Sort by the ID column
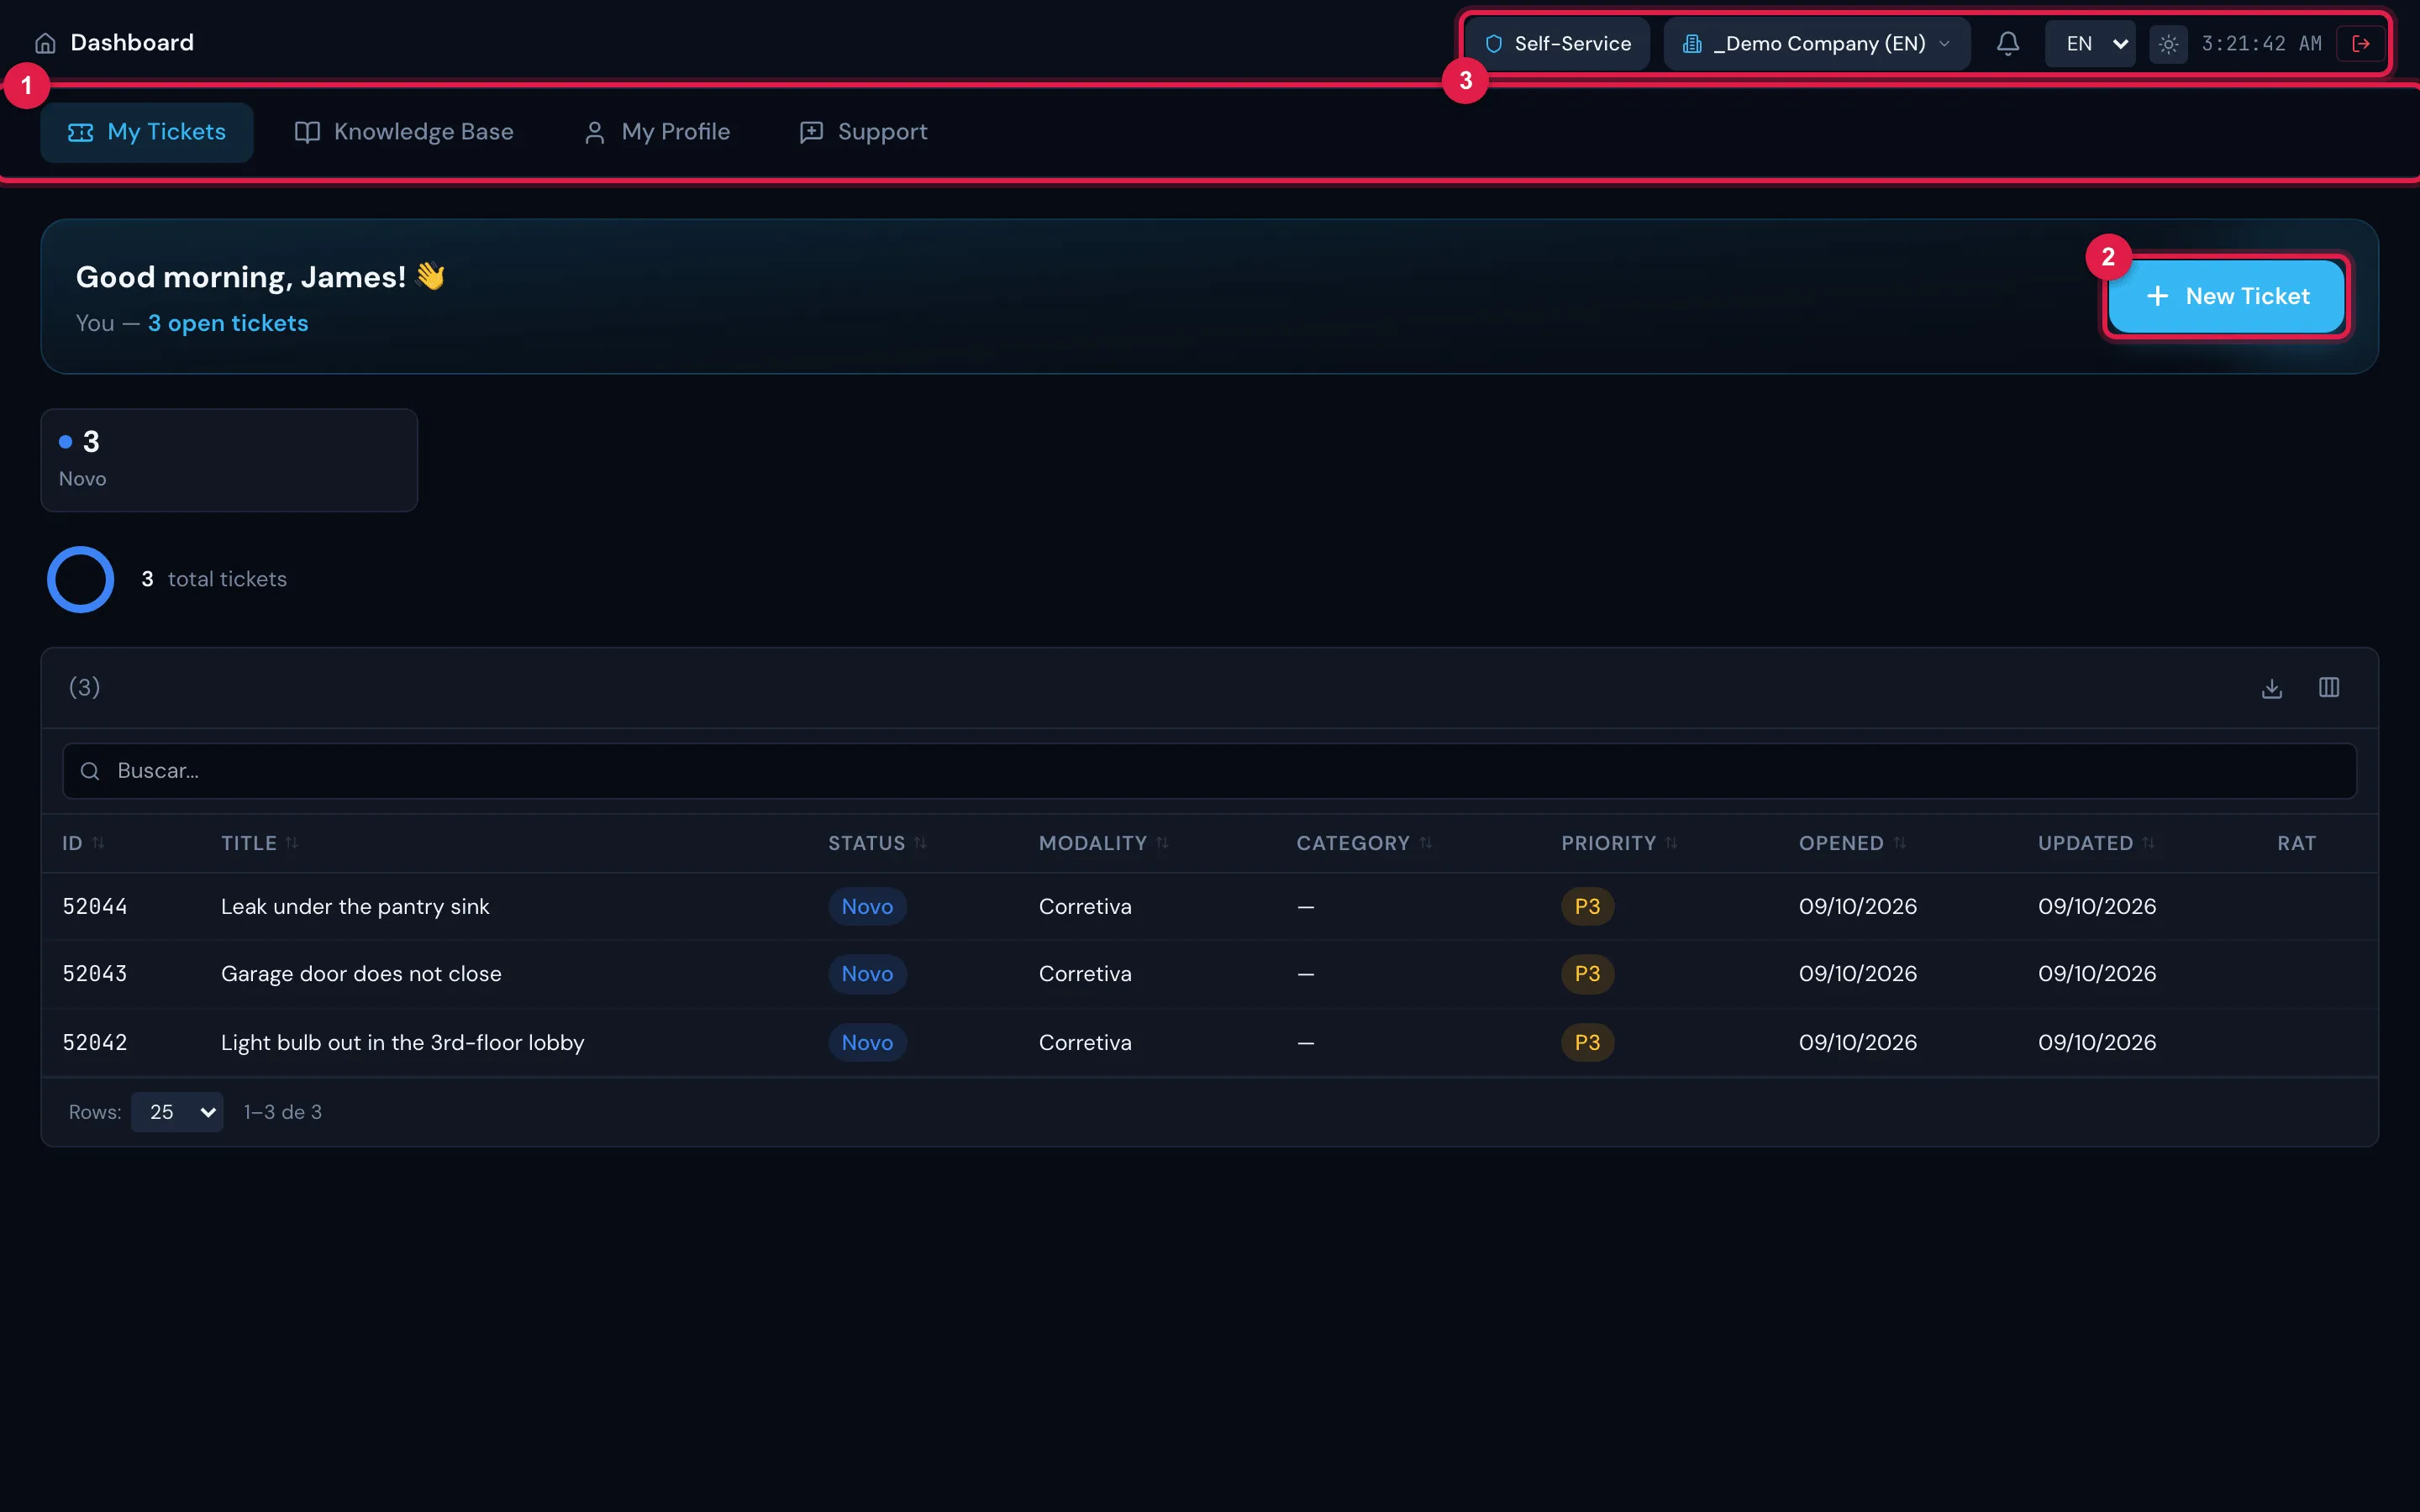Image resolution: width=2420 pixels, height=1512 pixels. (83, 843)
